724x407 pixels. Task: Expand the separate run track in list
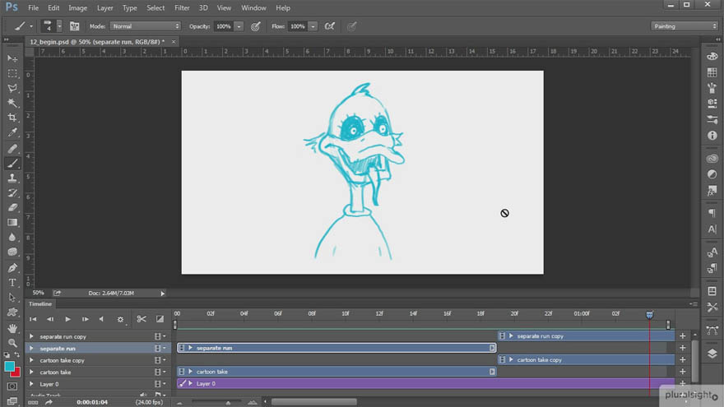pos(31,349)
